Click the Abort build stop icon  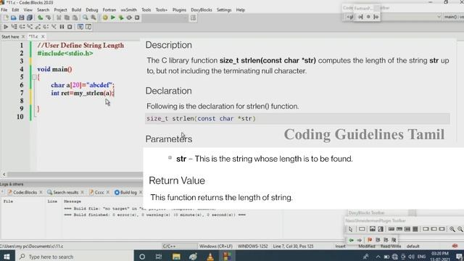tap(137, 17)
